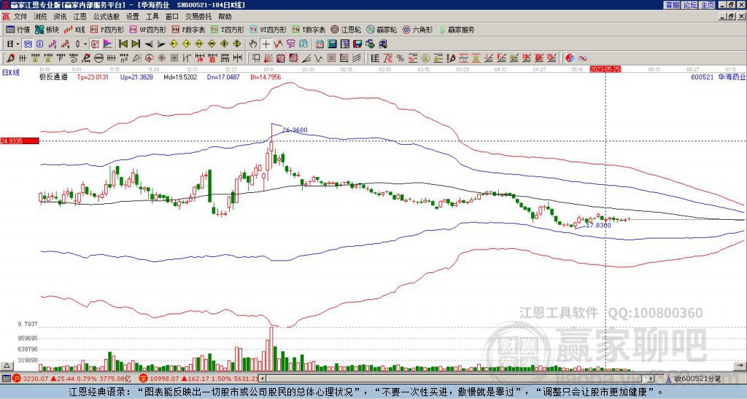This screenshot has width=747, height=399.
Task: Click the red zigzag wave icon
Action: [278, 44]
